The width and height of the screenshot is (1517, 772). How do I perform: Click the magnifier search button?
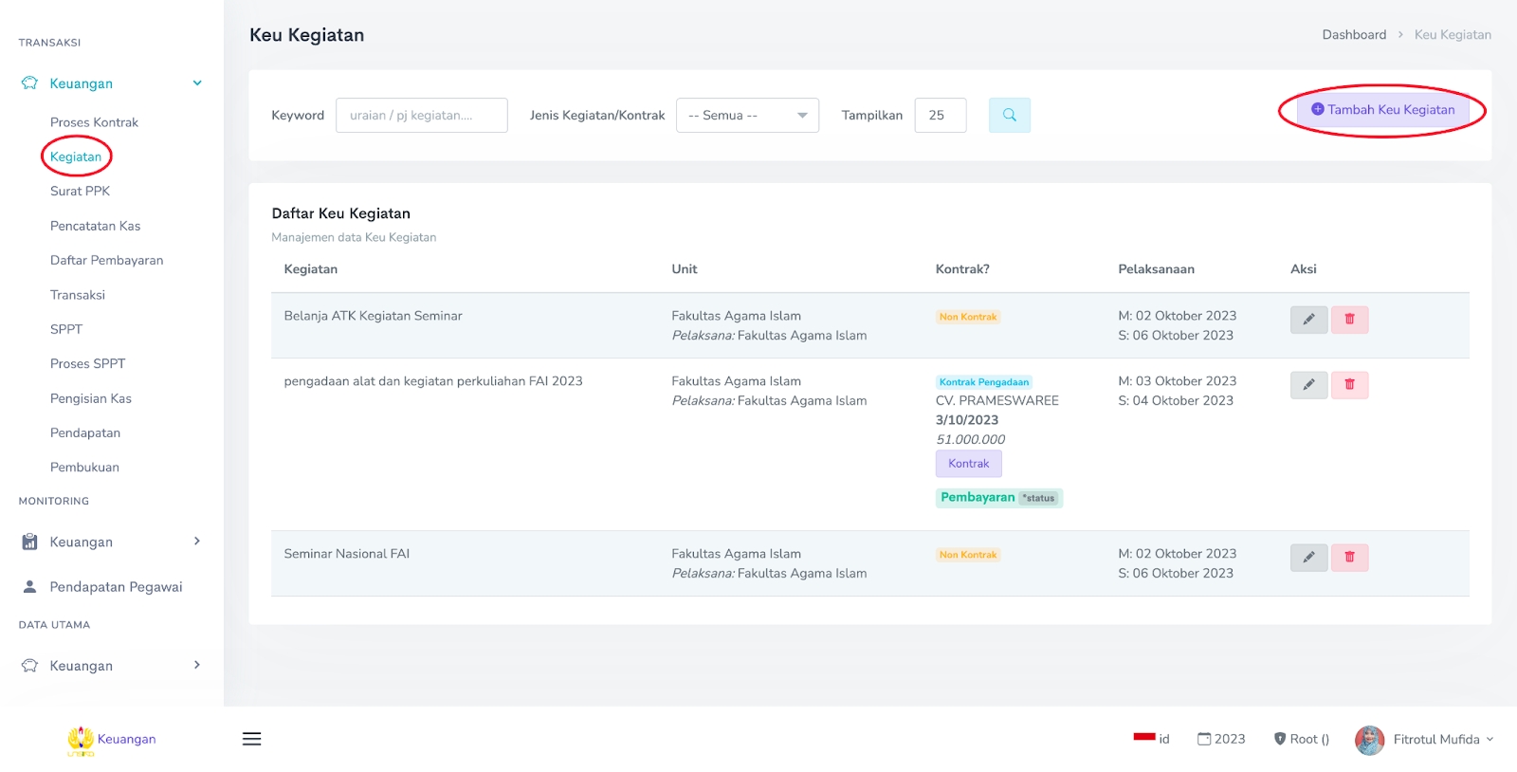point(1009,115)
